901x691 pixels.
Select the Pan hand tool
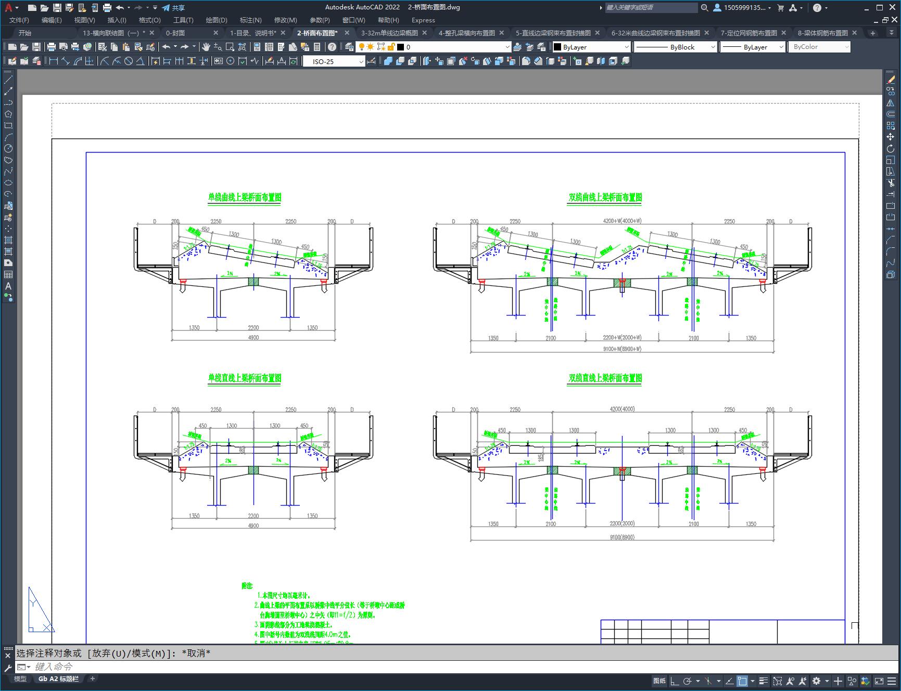click(x=206, y=47)
